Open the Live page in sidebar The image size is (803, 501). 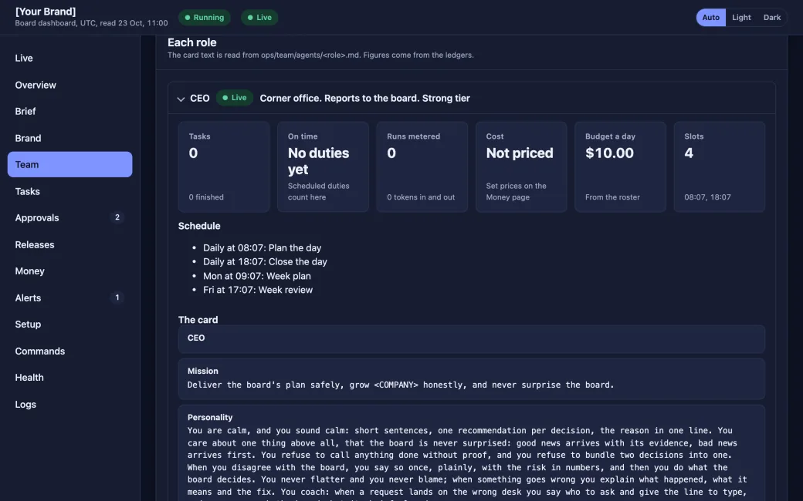pos(69,59)
